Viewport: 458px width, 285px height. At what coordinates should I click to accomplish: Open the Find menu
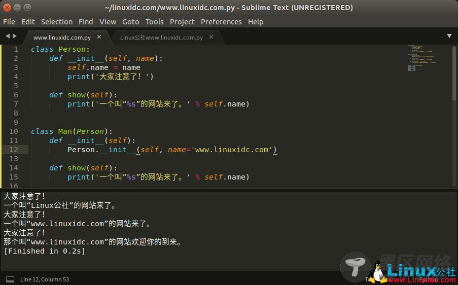[86, 22]
